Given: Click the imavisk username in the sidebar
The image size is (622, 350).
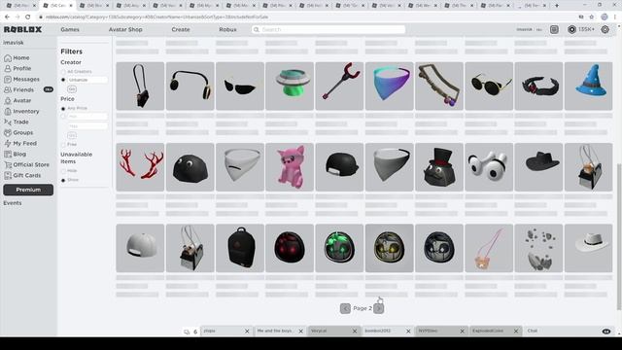Looking at the screenshot, I should point(14,43).
